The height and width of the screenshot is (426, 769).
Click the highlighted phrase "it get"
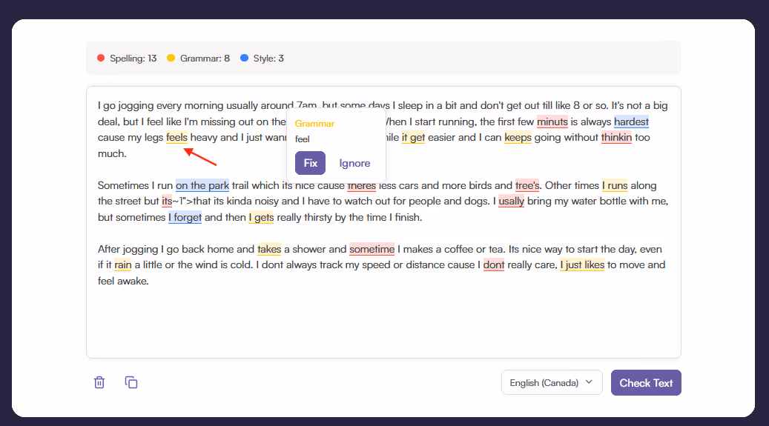(x=413, y=138)
